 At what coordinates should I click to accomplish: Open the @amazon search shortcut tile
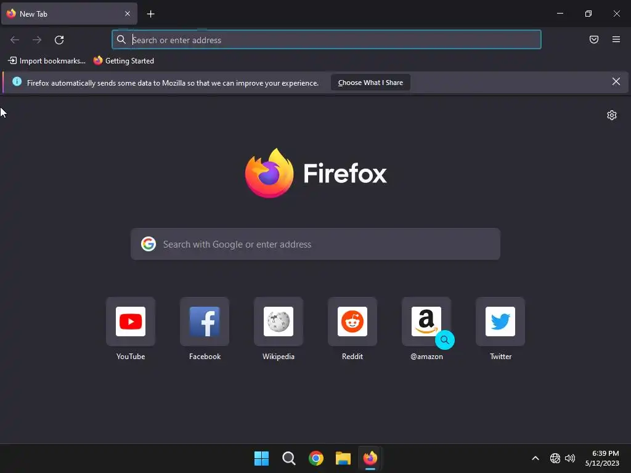426,321
